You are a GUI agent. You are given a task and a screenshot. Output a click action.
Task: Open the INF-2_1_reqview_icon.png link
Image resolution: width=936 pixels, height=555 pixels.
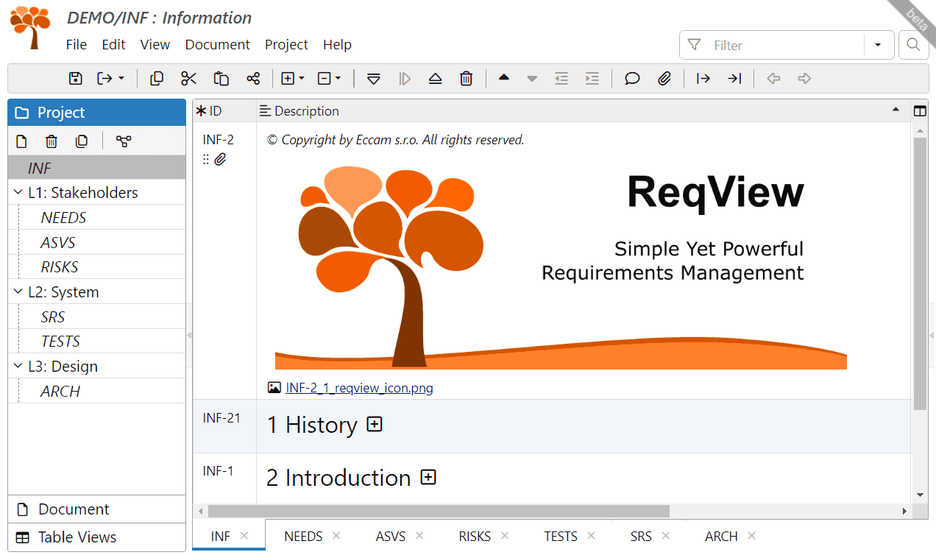point(359,388)
